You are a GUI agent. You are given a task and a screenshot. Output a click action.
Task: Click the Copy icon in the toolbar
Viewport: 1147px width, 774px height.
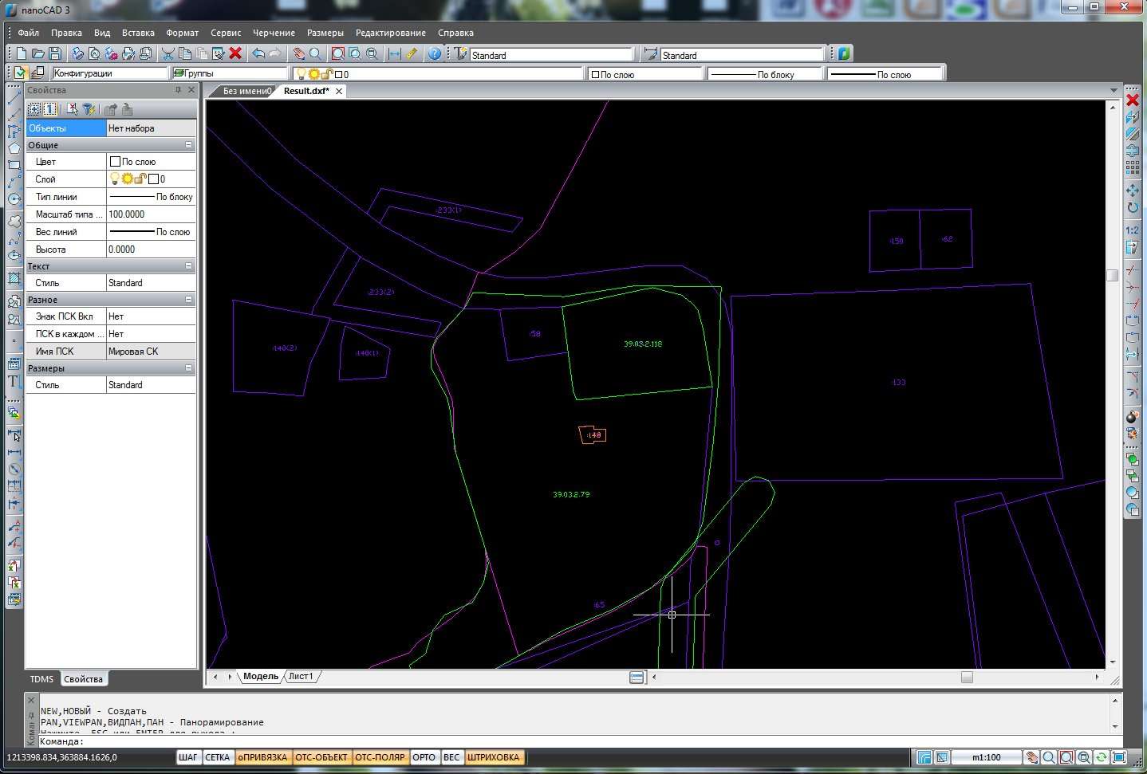(x=185, y=53)
